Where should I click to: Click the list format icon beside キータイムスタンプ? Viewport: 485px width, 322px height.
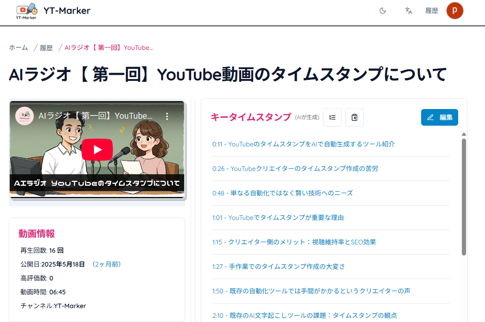click(332, 117)
